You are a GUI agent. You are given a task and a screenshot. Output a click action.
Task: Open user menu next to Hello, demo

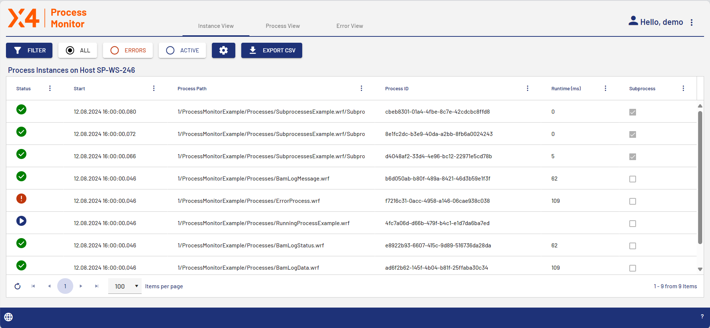(691, 22)
